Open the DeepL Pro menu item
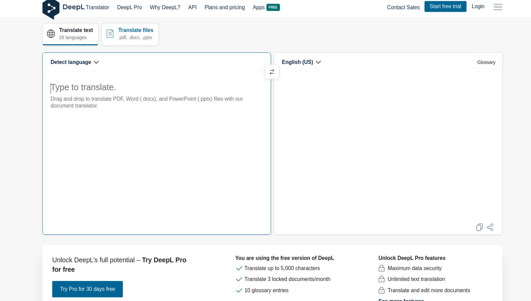 [x=129, y=7]
